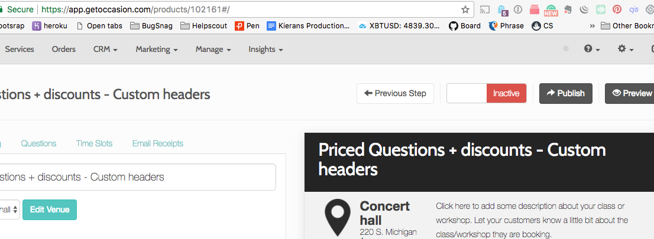Click the green extension icon marked NEW
Screen dimensions: 654x239
[551, 10]
